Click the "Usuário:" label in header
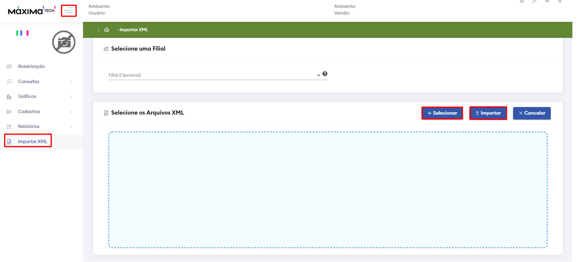 pyautogui.click(x=97, y=13)
